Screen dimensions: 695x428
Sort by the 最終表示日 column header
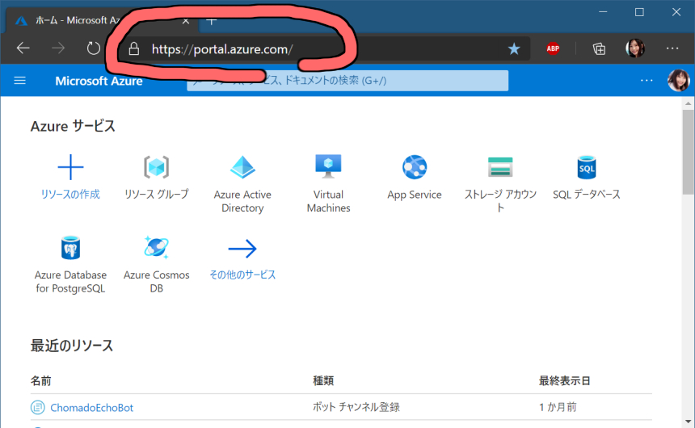click(564, 380)
